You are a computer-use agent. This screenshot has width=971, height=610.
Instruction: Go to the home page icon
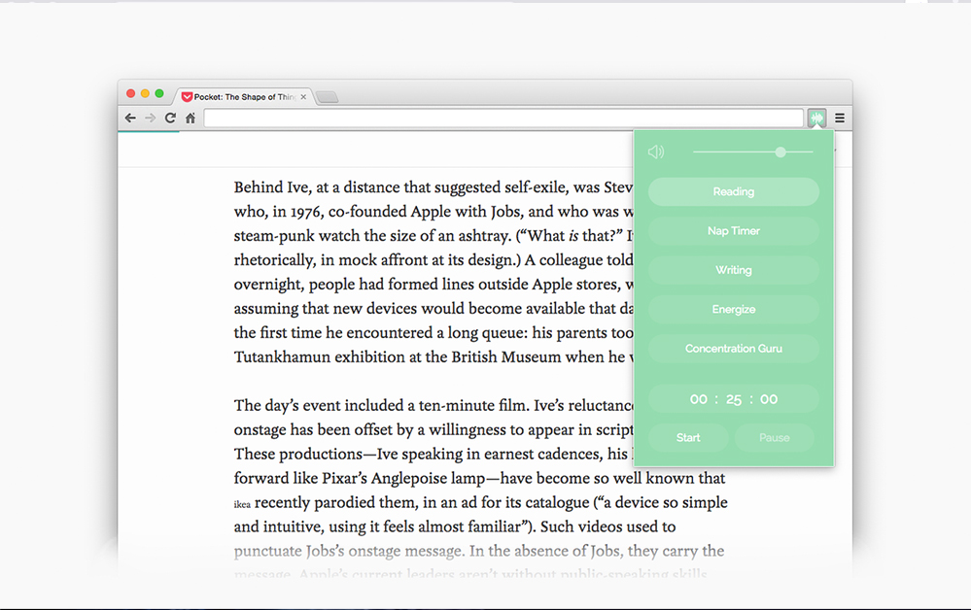191,118
